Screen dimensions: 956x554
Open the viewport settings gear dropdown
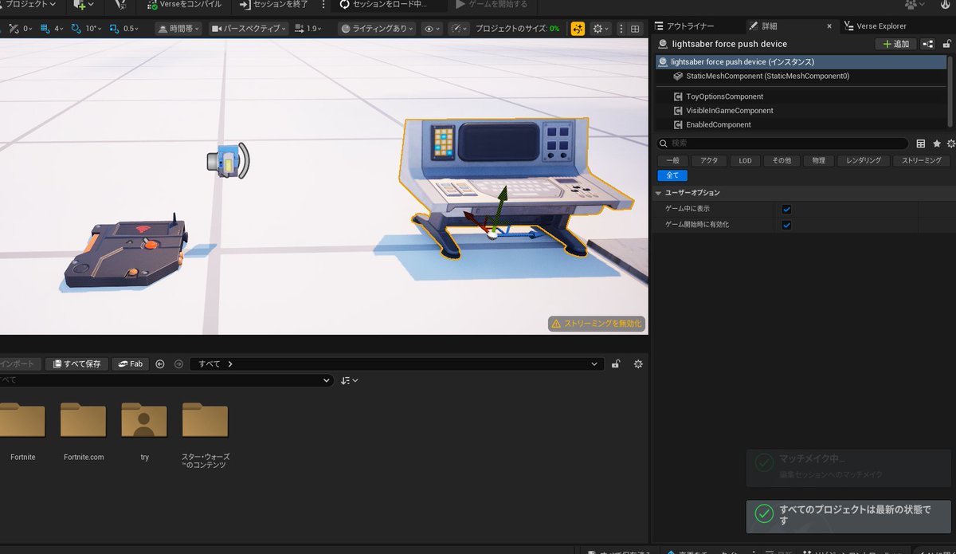pyautogui.click(x=601, y=29)
